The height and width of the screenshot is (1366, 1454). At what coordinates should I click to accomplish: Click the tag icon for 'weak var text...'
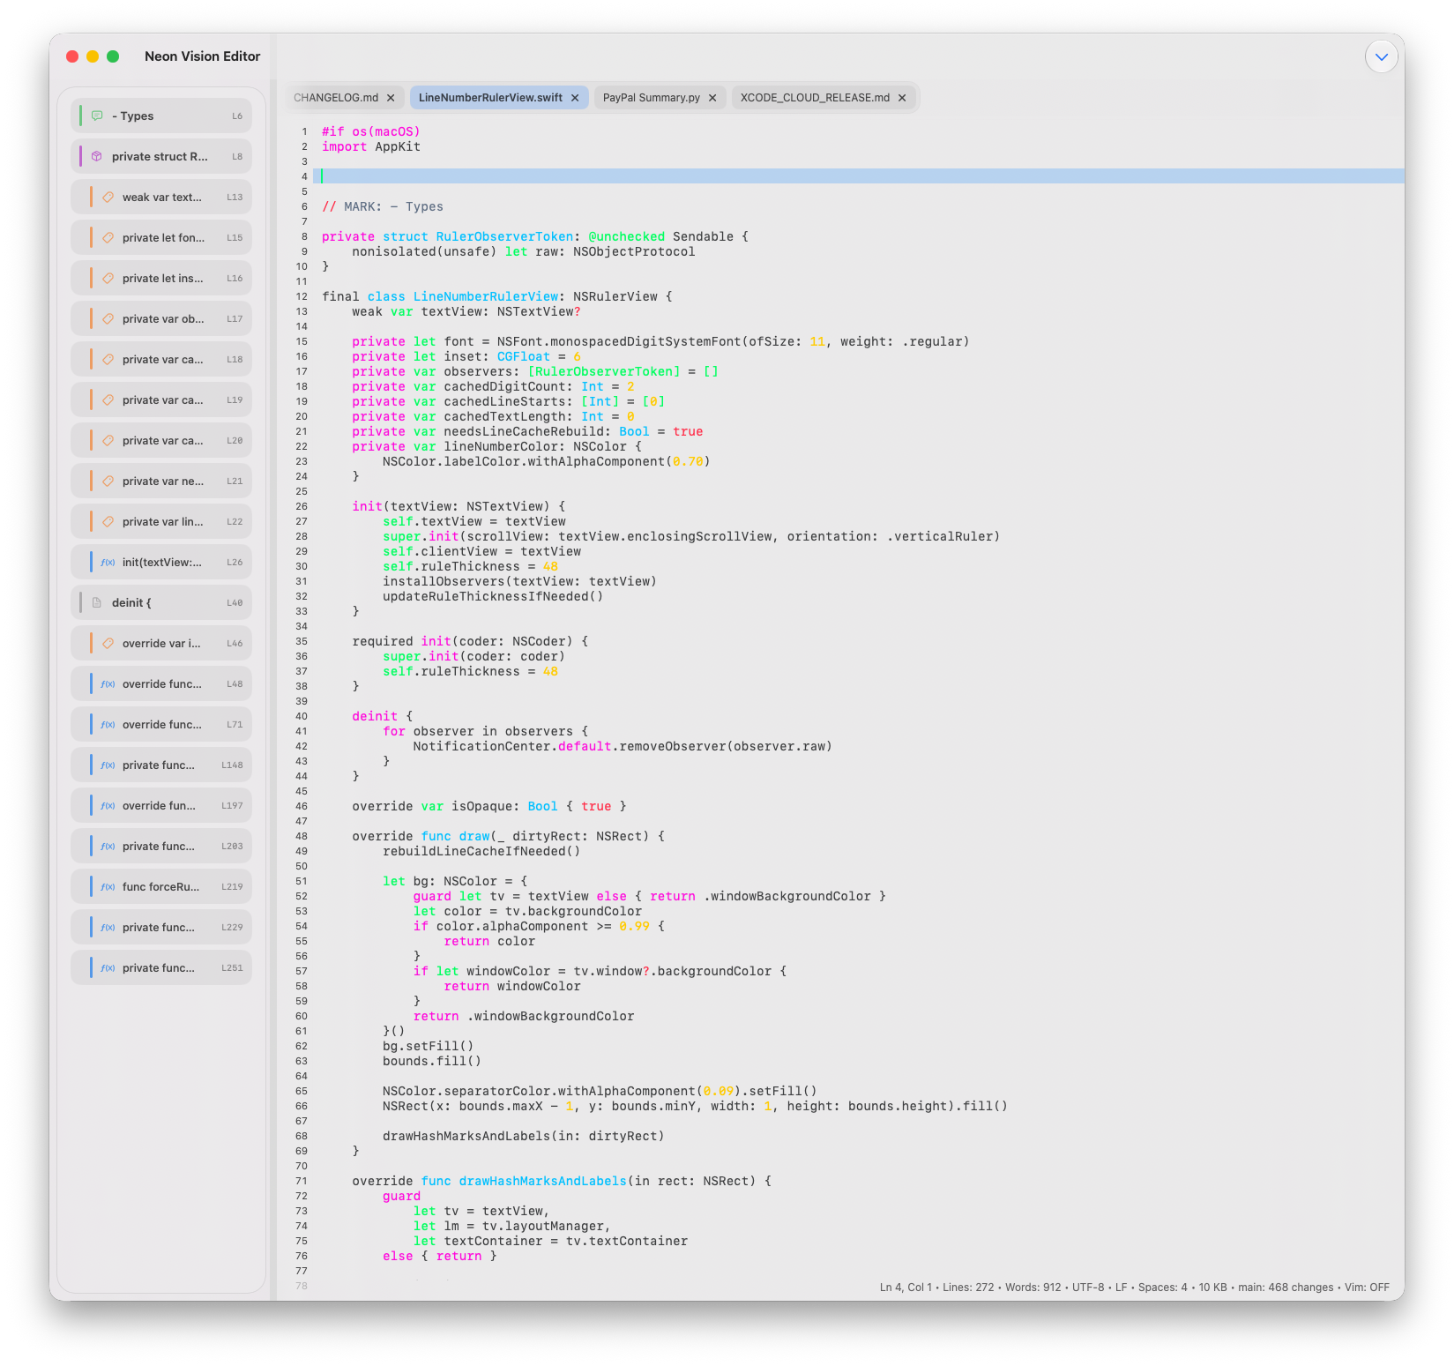tap(108, 197)
